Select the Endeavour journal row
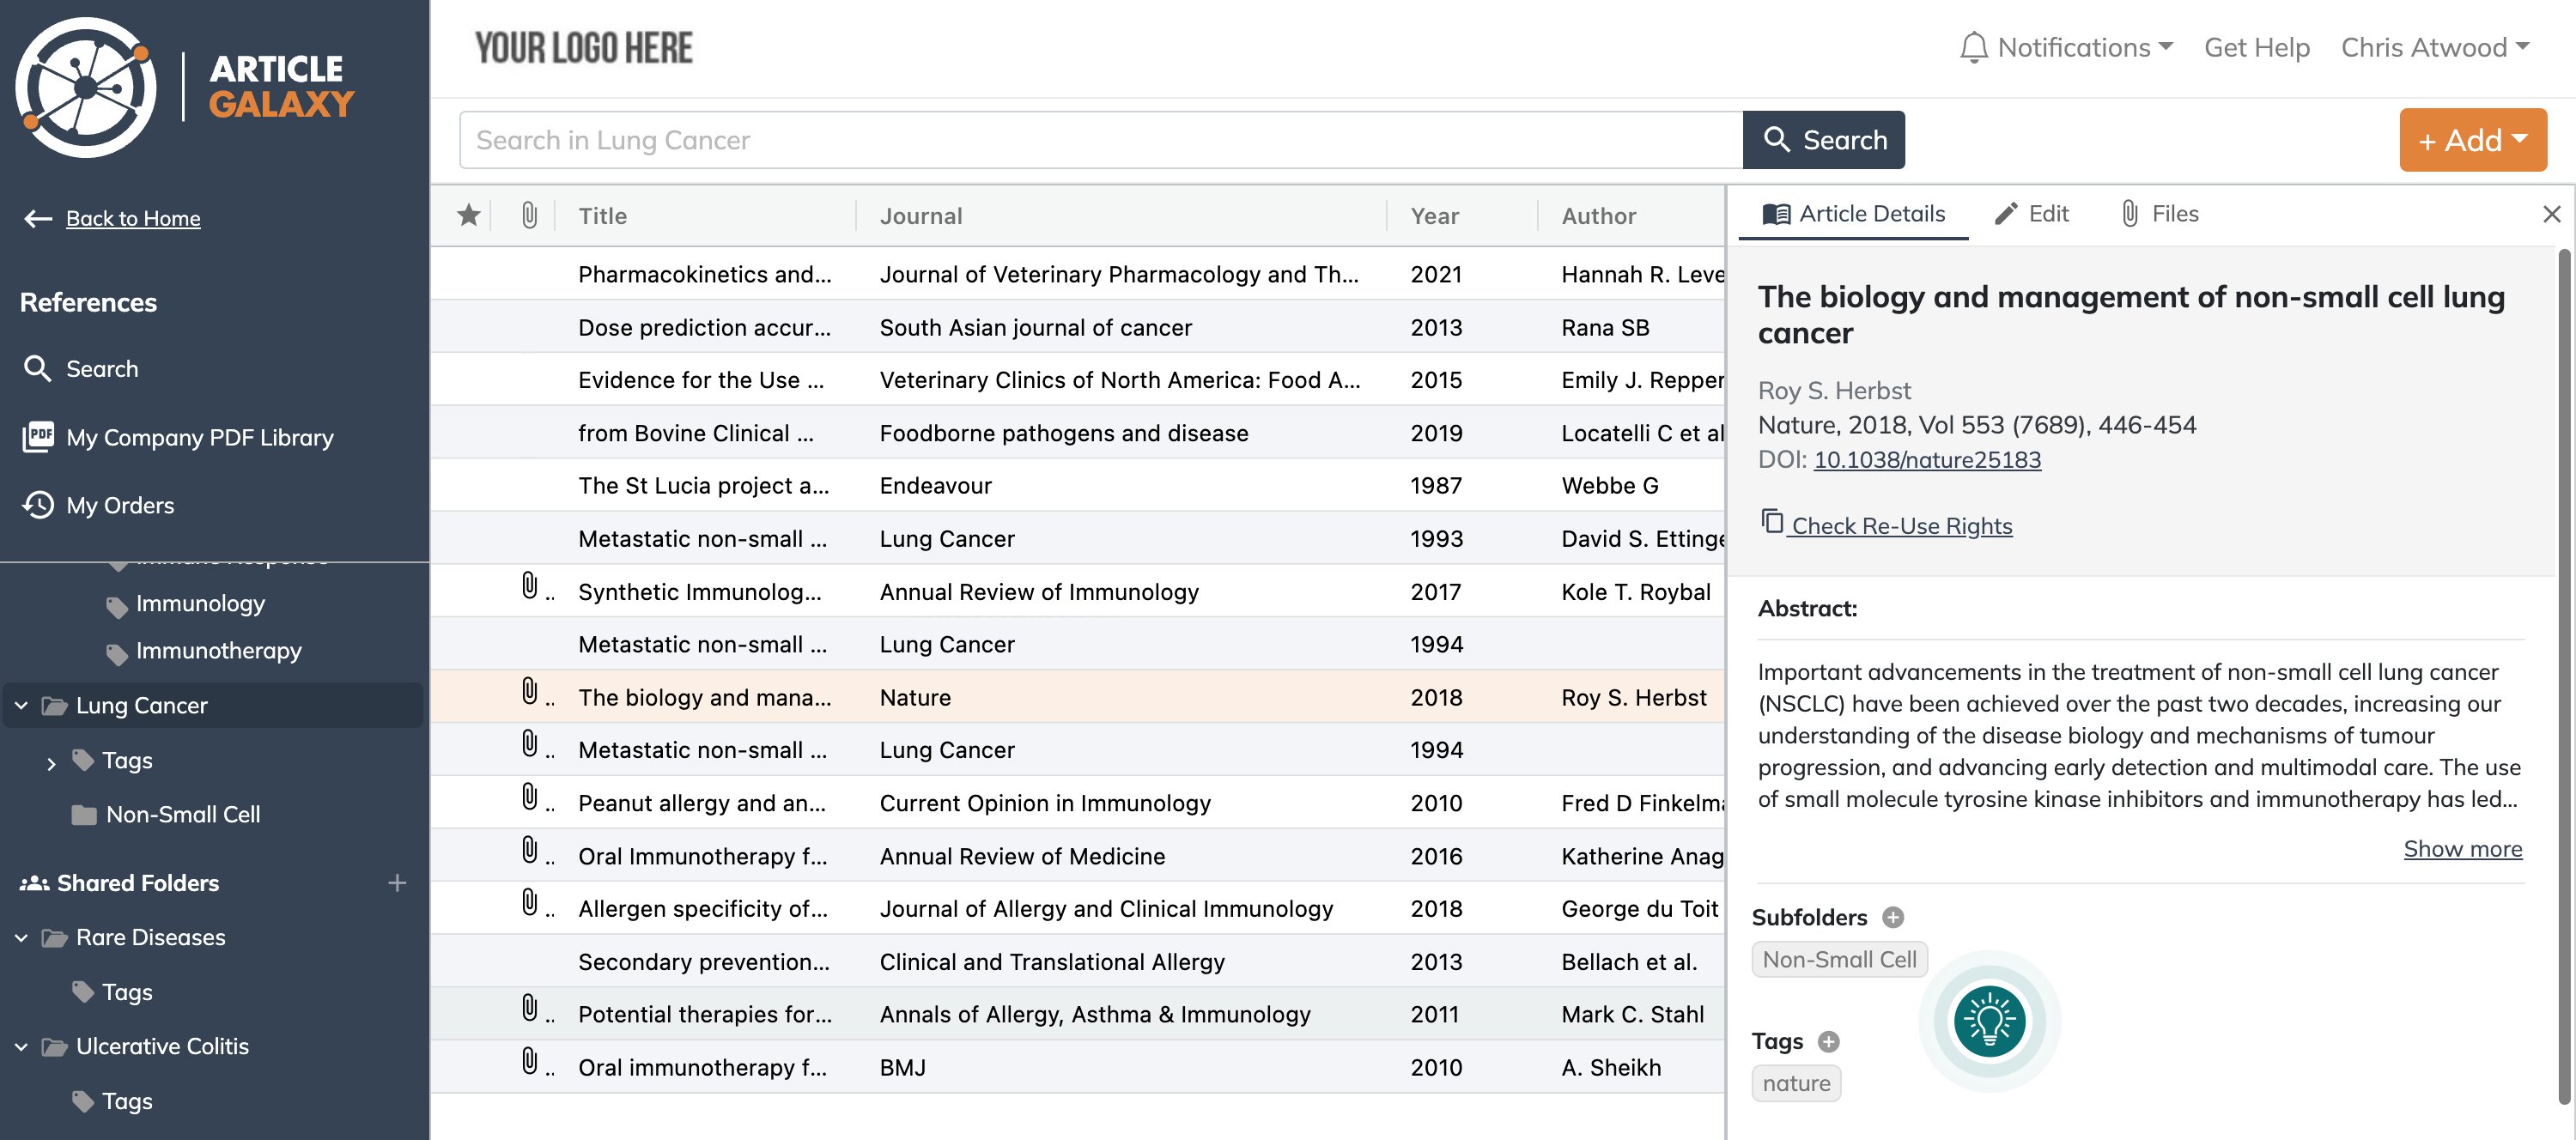 pos(1078,486)
